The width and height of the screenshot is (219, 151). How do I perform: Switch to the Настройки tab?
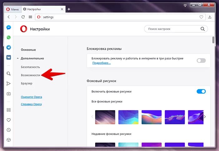click(41, 9)
